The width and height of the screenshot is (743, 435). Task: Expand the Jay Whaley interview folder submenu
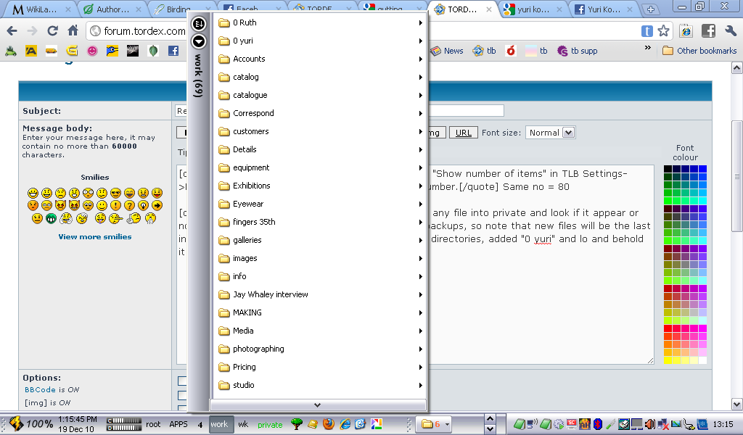319,294
